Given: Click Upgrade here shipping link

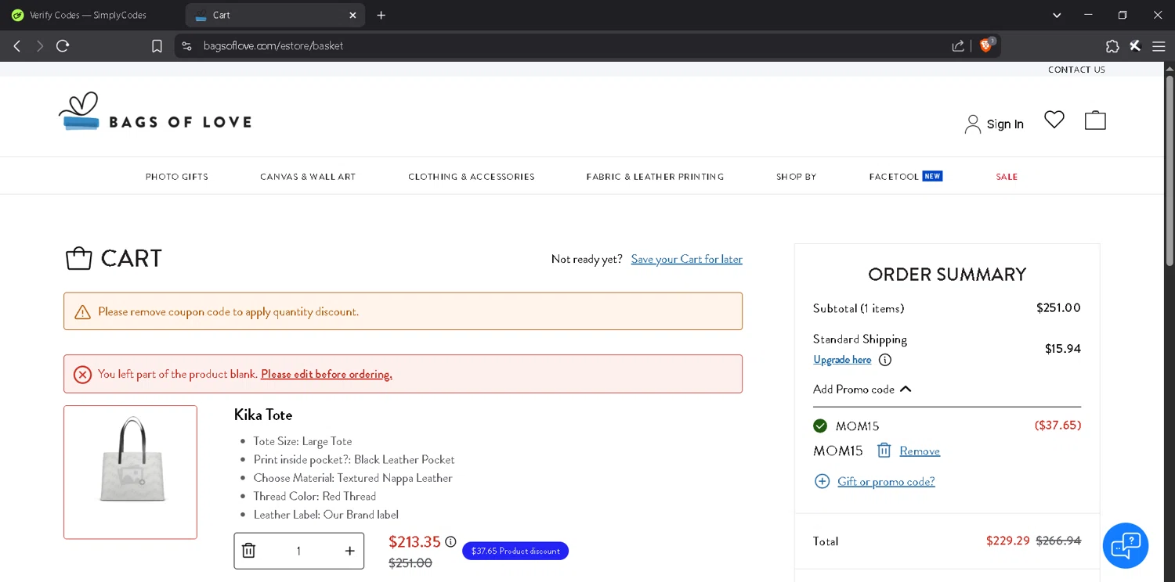Looking at the screenshot, I should click(842, 360).
